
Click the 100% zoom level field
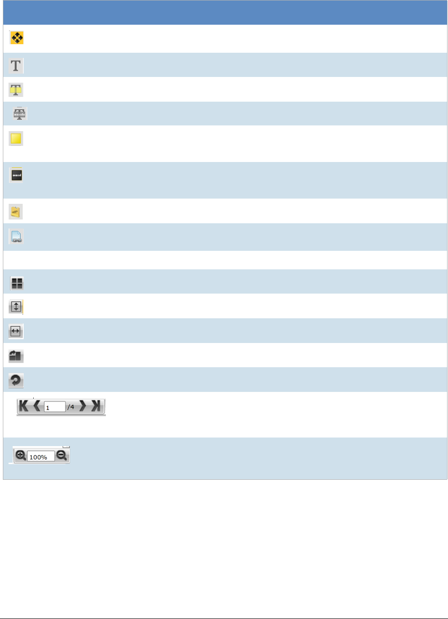(x=41, y=457)
